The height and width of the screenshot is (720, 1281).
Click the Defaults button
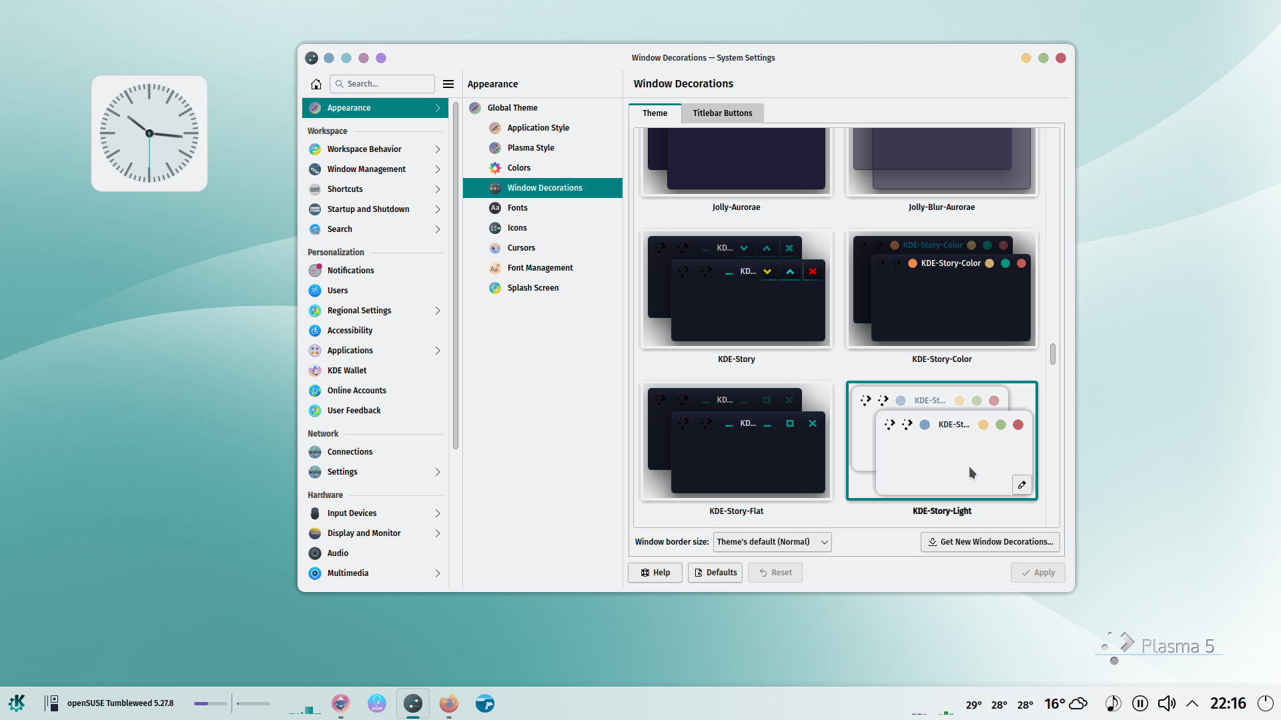[x=715, y=573]
